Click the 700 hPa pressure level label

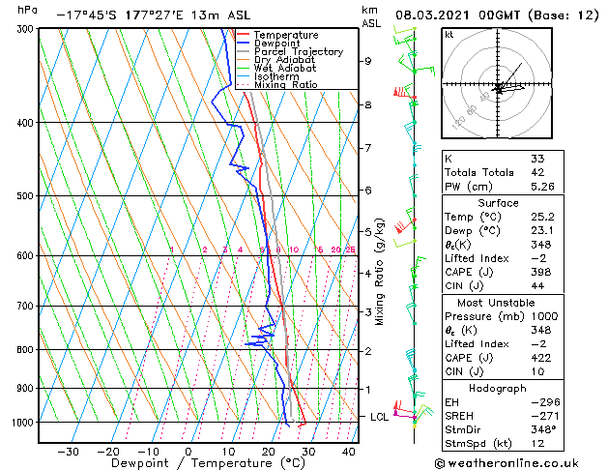27,306
